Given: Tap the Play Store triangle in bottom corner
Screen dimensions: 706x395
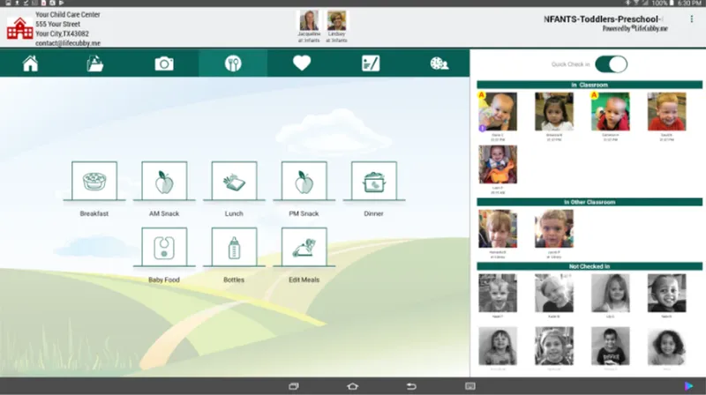Looking at the screenshot, I should click(688, 385).
